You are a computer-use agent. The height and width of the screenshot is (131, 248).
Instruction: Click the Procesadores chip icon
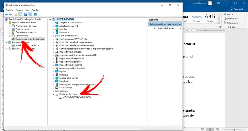[57, 88]
